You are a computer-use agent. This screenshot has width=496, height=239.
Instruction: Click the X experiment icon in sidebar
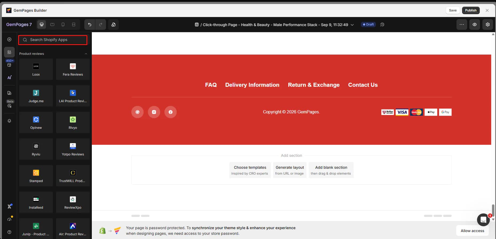[10, 206]
